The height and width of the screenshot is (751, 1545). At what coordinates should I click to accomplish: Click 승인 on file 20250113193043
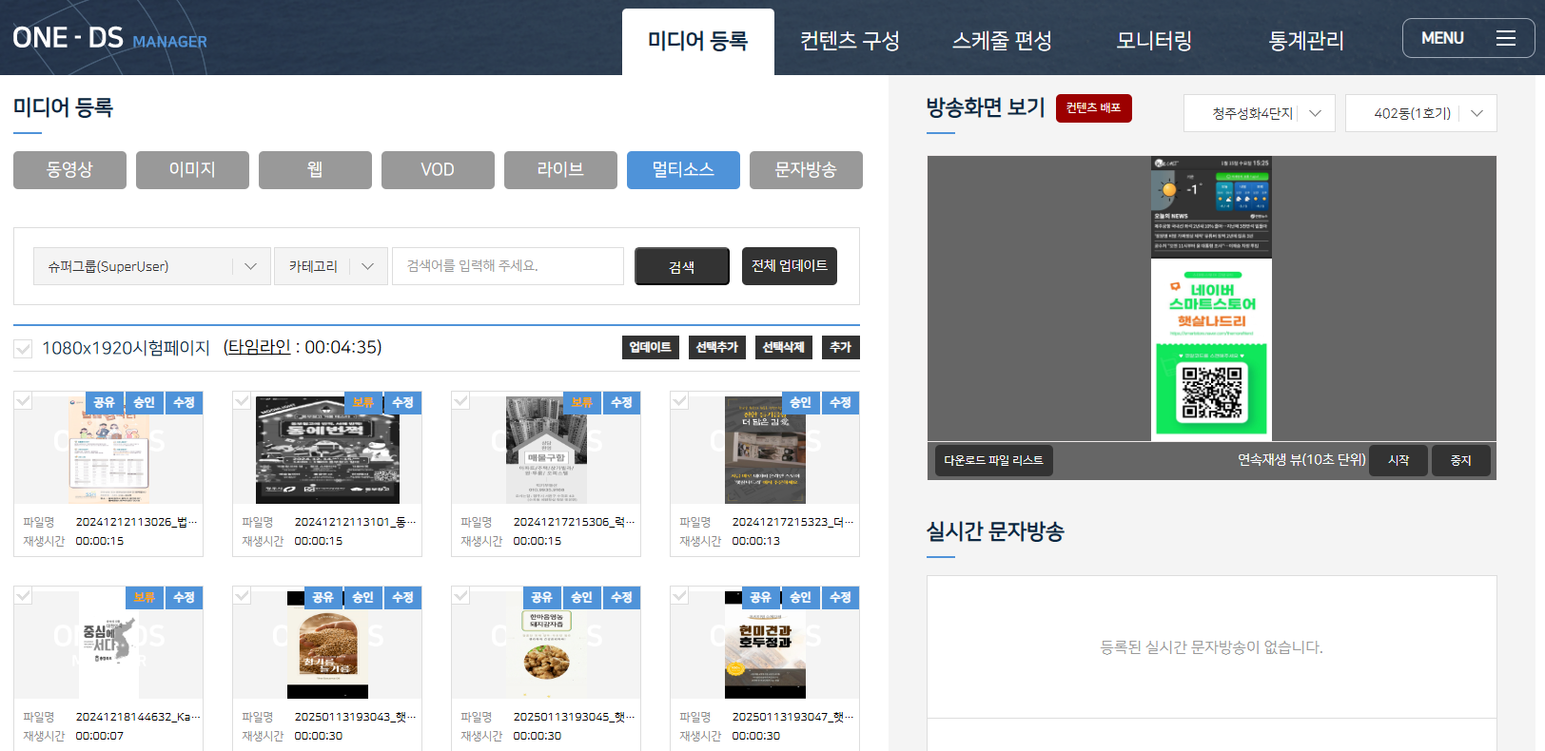click(363, 597)
